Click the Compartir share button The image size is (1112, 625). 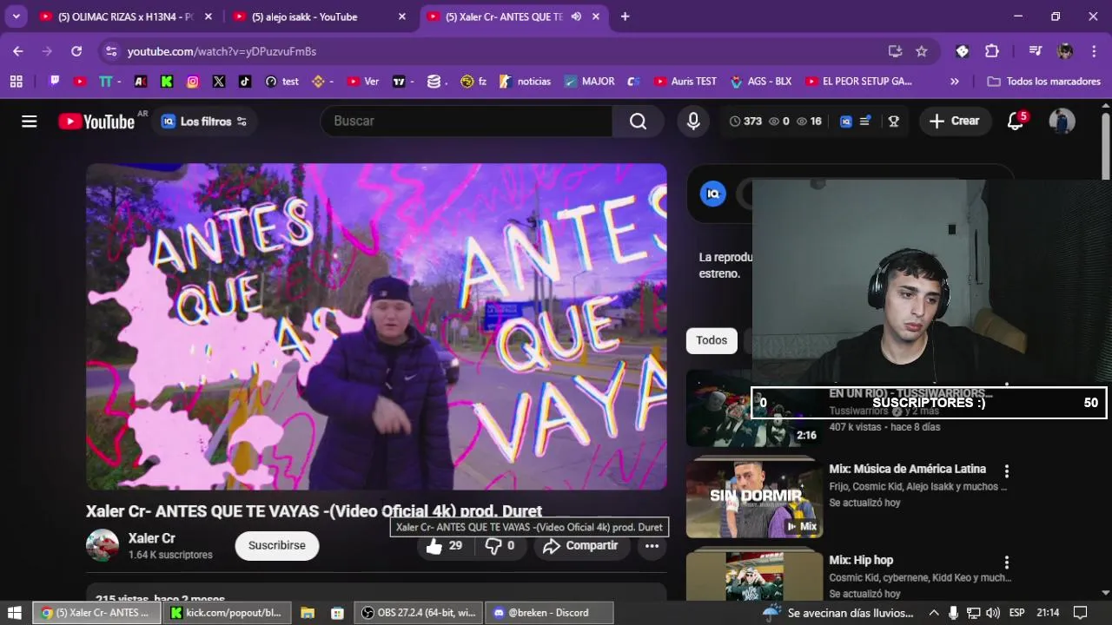click(x=580, y=546)
